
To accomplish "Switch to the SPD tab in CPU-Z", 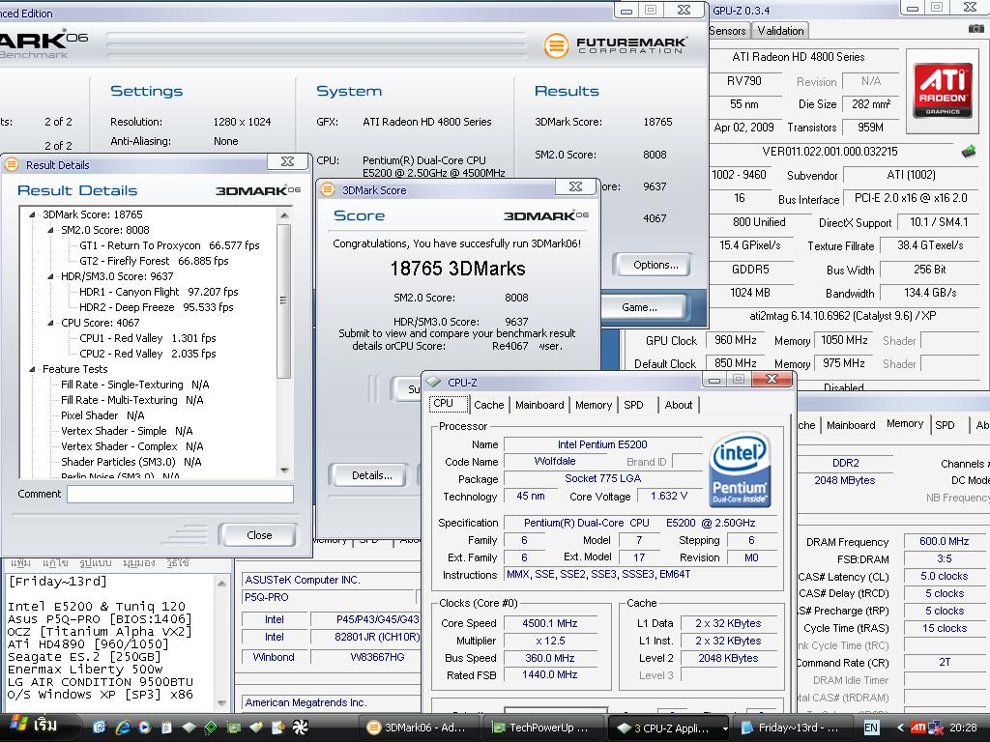I will [x=633, y=405].
